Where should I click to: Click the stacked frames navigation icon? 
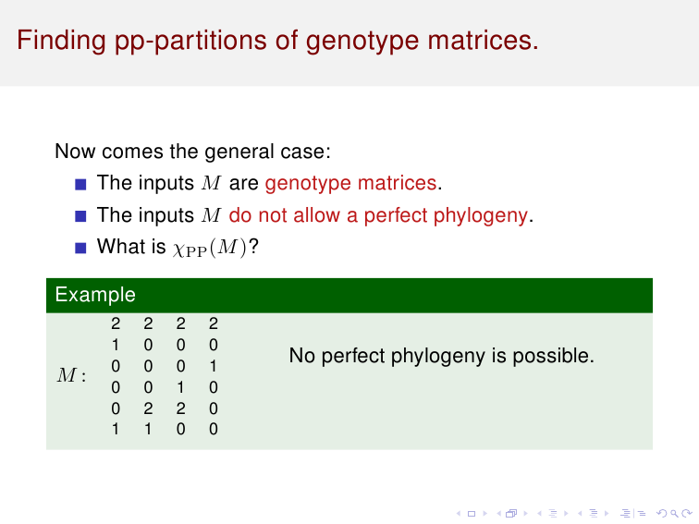[x=511, y=513]
